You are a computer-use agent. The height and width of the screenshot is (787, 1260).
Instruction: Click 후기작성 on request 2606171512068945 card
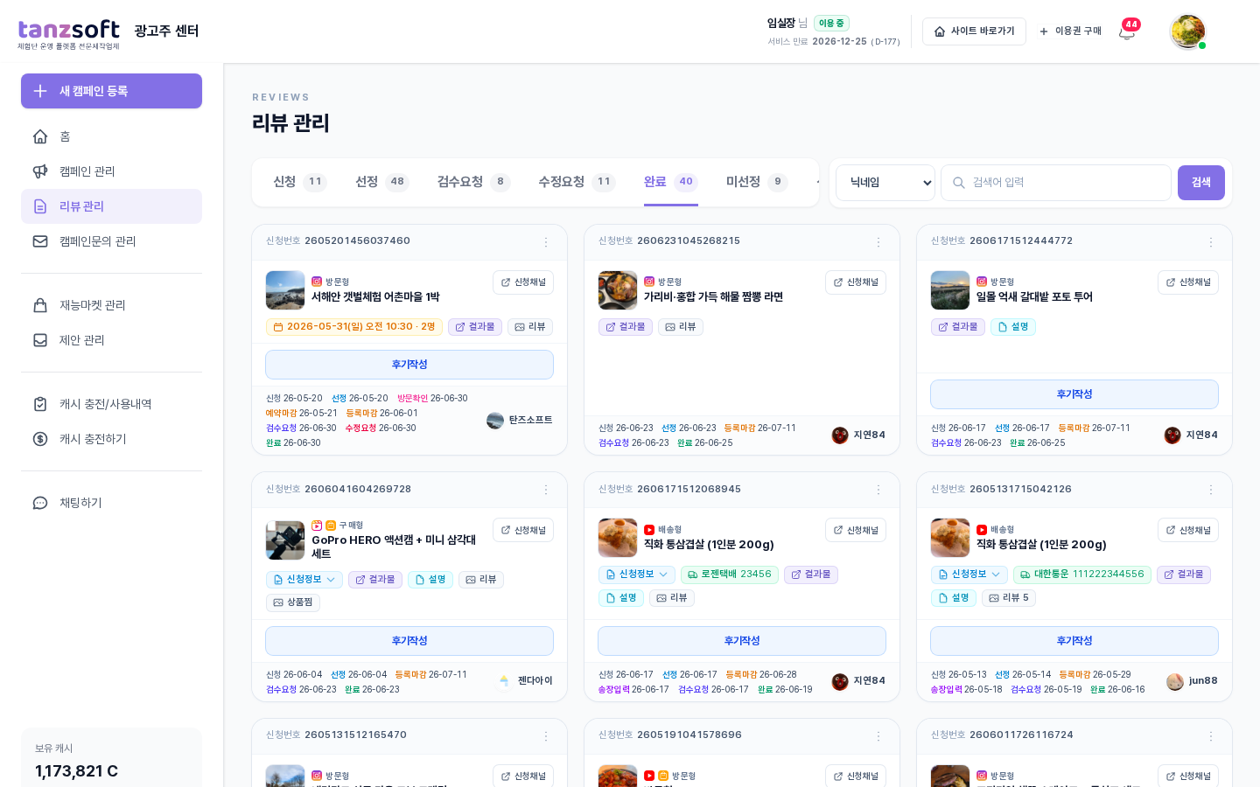742,641
